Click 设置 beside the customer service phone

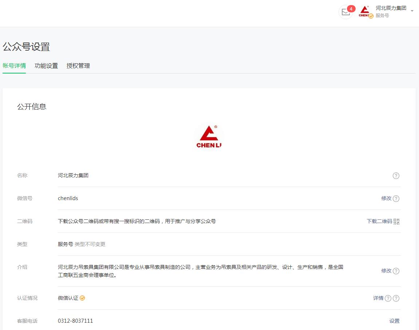pos(394,321)
